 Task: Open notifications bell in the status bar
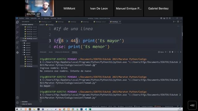(x=181, y=106)
